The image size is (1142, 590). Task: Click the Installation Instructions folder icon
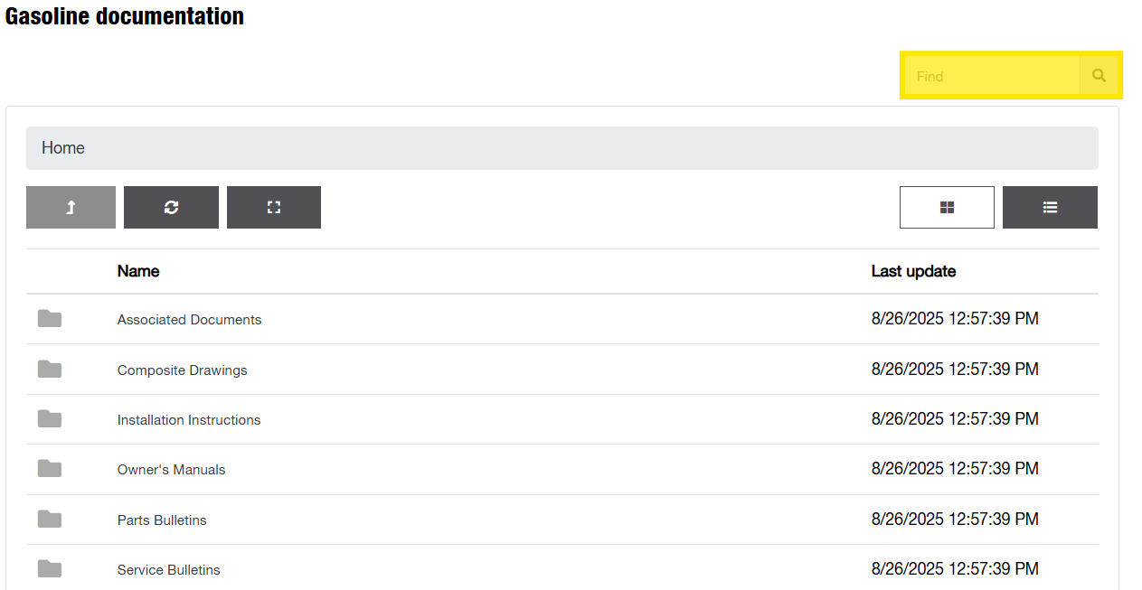50,419
